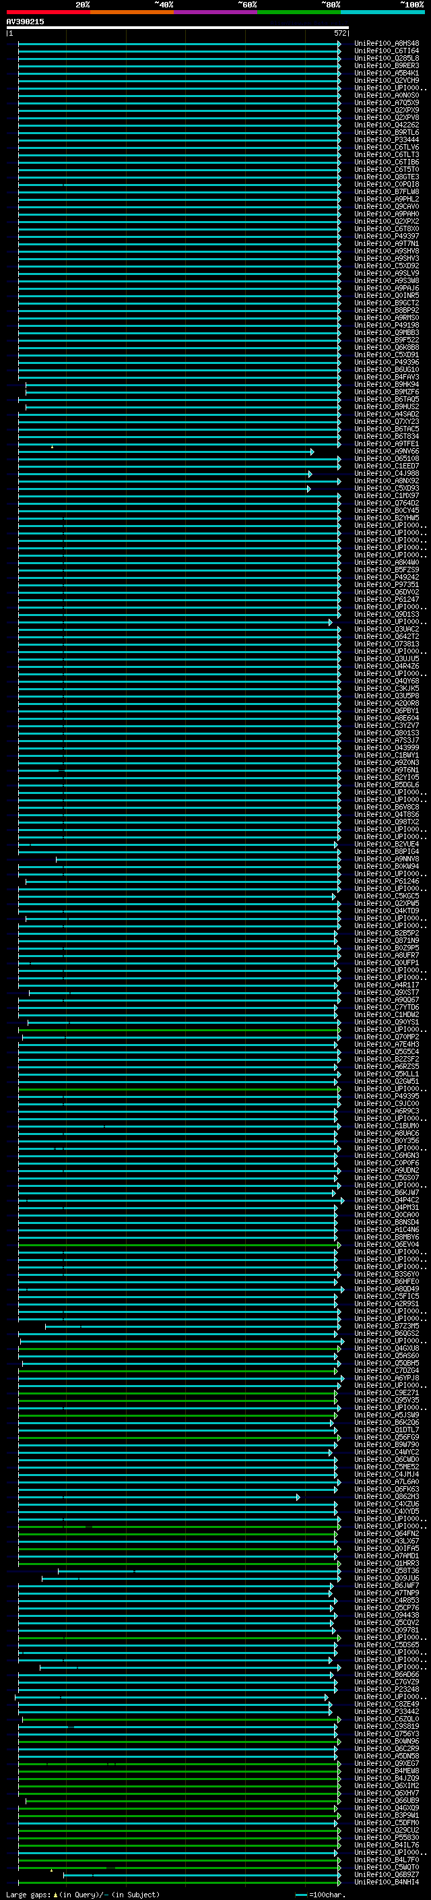Select hit label UniRef100_A6YPJ8
This screenshot has width=431, height=1900.
[387, 1378]
